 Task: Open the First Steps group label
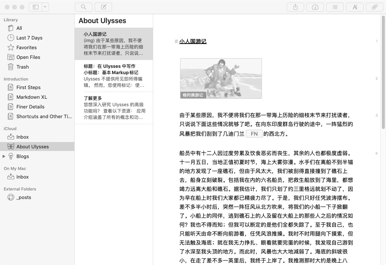28,87
